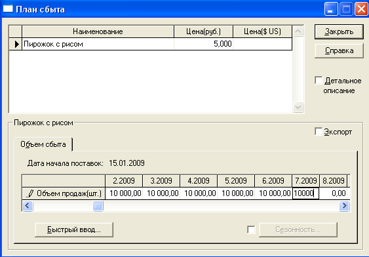Click the disabled Сезонность button
The height and width of the screenshot is (257, 369).
298,229
